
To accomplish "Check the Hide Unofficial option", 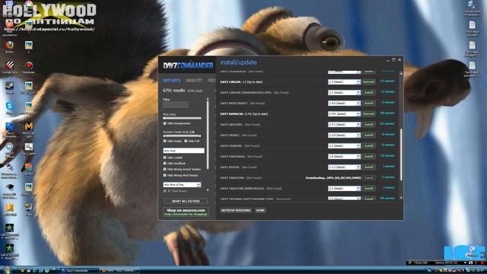I will click(x=165, y=164).
